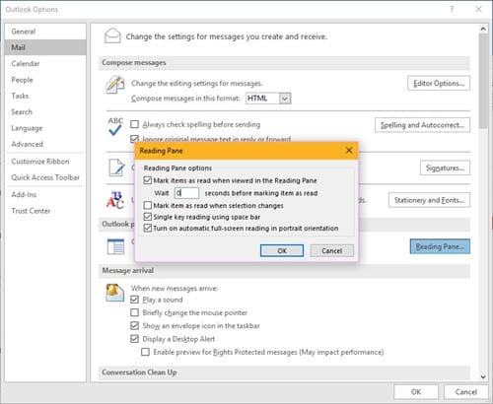The width and height of the screenshot is (493, 404).
Task: Enable preview for Rights Protected messages
Action: click(x=145, y=352)
